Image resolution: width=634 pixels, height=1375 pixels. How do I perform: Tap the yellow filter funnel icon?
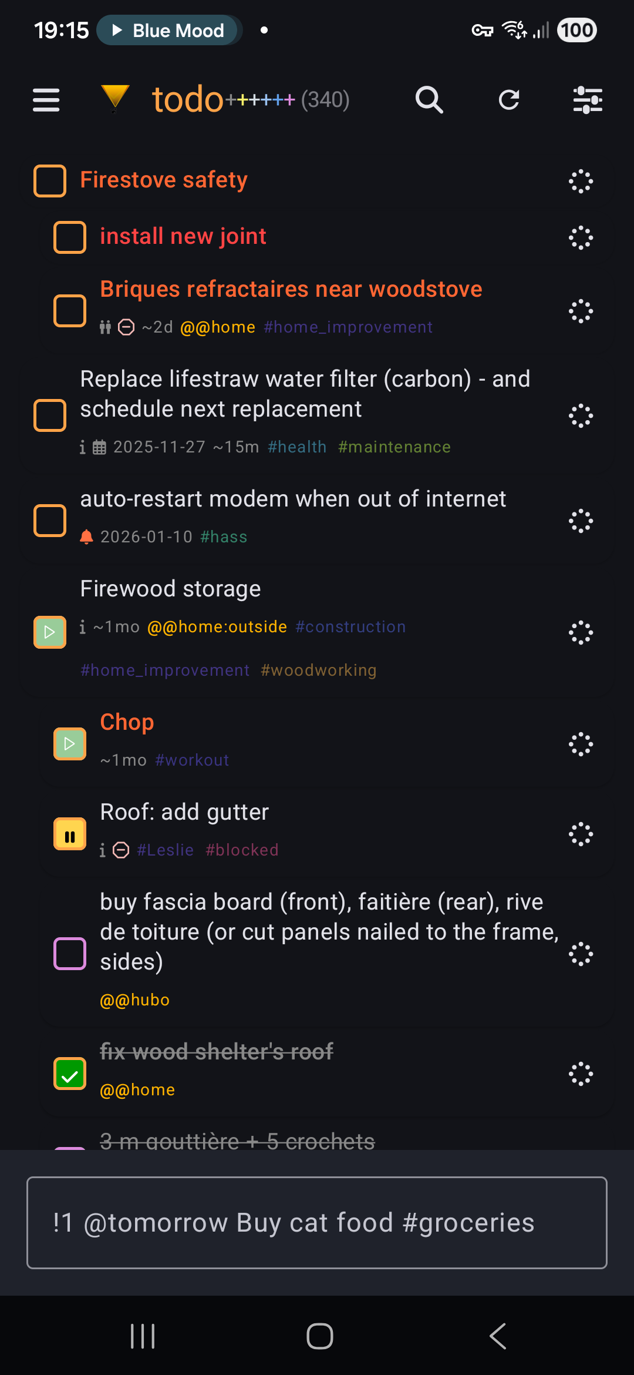[114, 98]
